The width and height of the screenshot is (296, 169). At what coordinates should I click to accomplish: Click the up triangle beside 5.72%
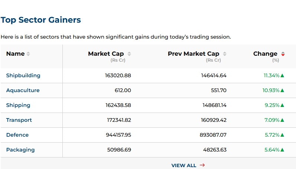[x=282, y=135]
